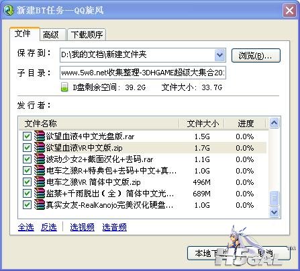Click the 1.5G file size cell
Screen dimensions: 300x271
click(x=202, y=137)
